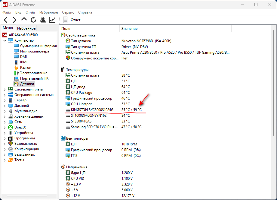277x200 pixels.
Task: Click the Программы icon in tree
Action: tap(11, 138)
